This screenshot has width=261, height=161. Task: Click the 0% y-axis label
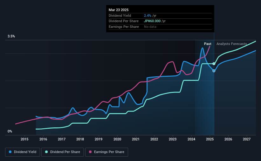point(10,132)
